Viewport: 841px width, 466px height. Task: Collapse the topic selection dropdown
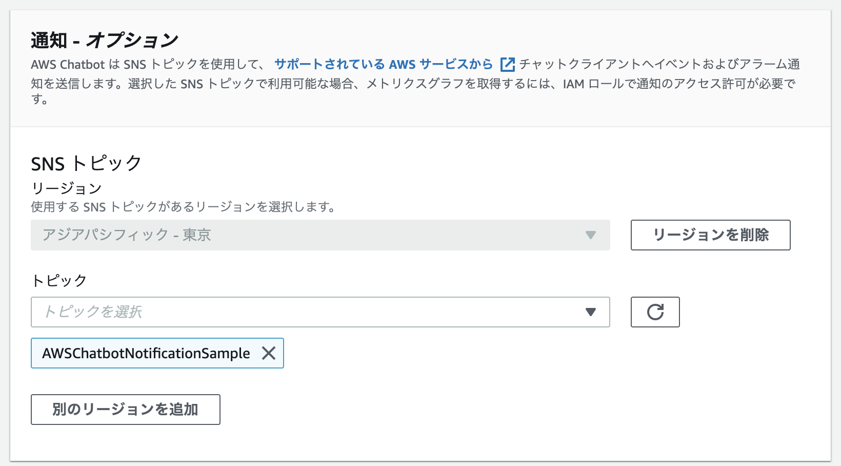(591, 312)
